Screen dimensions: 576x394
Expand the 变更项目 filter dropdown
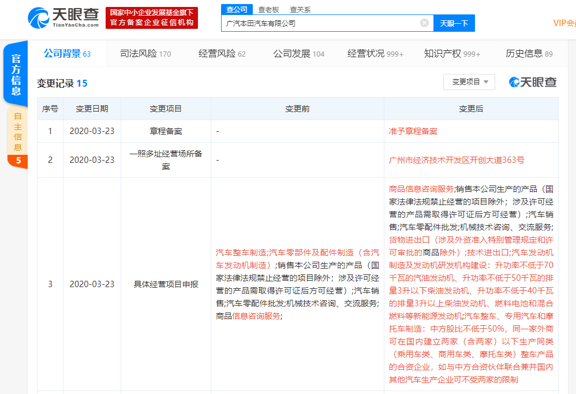click(469, 82)
